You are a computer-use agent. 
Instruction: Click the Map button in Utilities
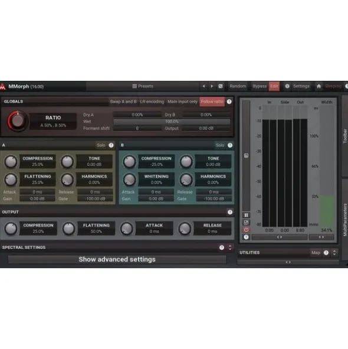[316, 253]
